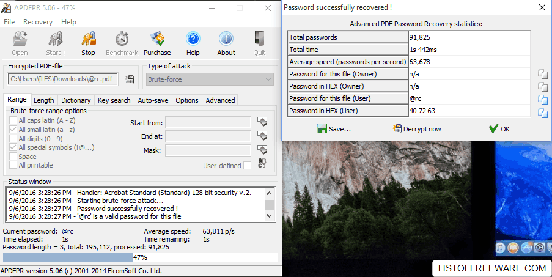Click the Benchmark stopwatch icon
The image size is (552, 277).
(122, 39)
